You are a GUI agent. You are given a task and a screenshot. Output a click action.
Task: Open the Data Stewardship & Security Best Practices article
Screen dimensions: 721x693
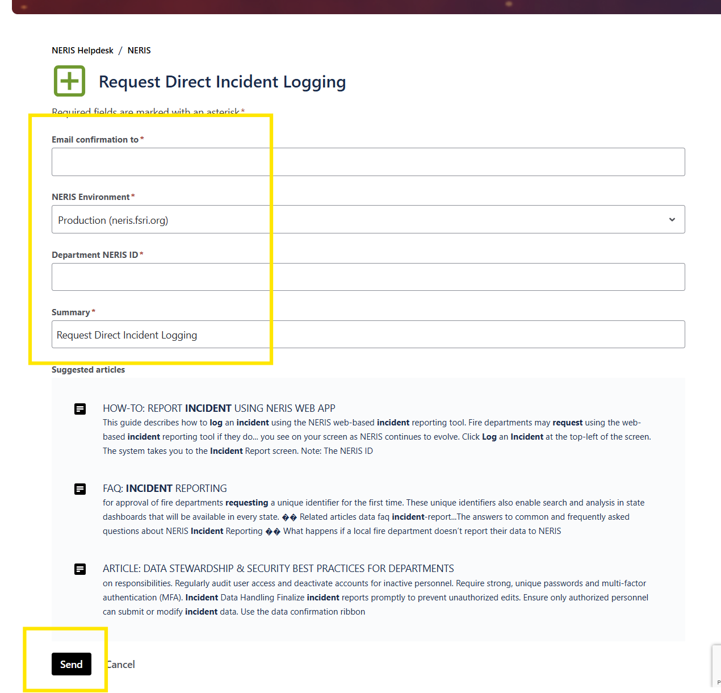(x=278, y=569)
